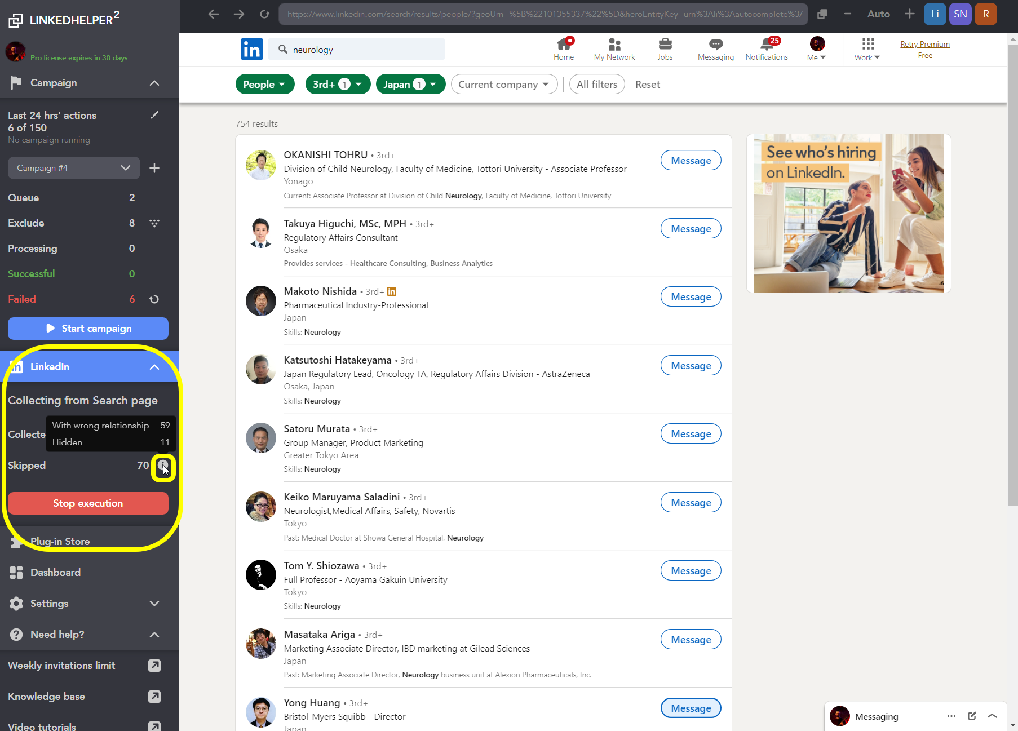Add a new campaign with plus
This screenshot has width=1018, height=731.
click(x=154, y=168)
